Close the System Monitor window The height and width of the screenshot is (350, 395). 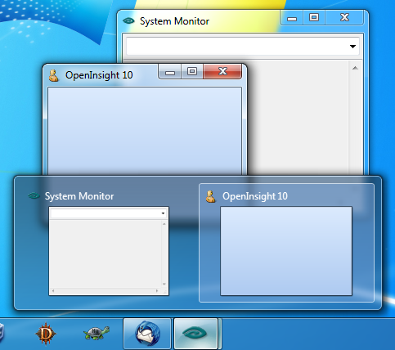[x=344, y=18]
